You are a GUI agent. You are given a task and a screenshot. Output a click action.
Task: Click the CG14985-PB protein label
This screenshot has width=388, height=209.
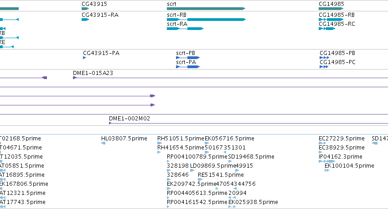tap(337, 53)
